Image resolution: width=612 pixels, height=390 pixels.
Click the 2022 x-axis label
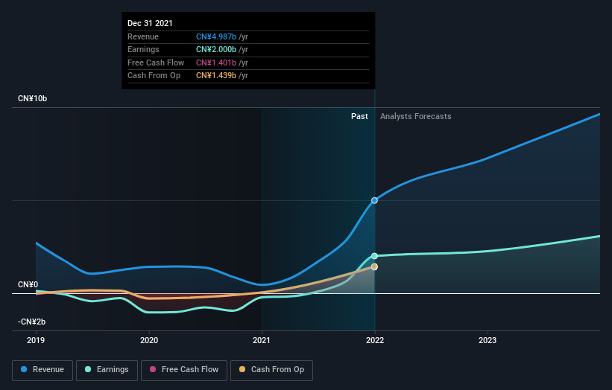pos(375,341)
